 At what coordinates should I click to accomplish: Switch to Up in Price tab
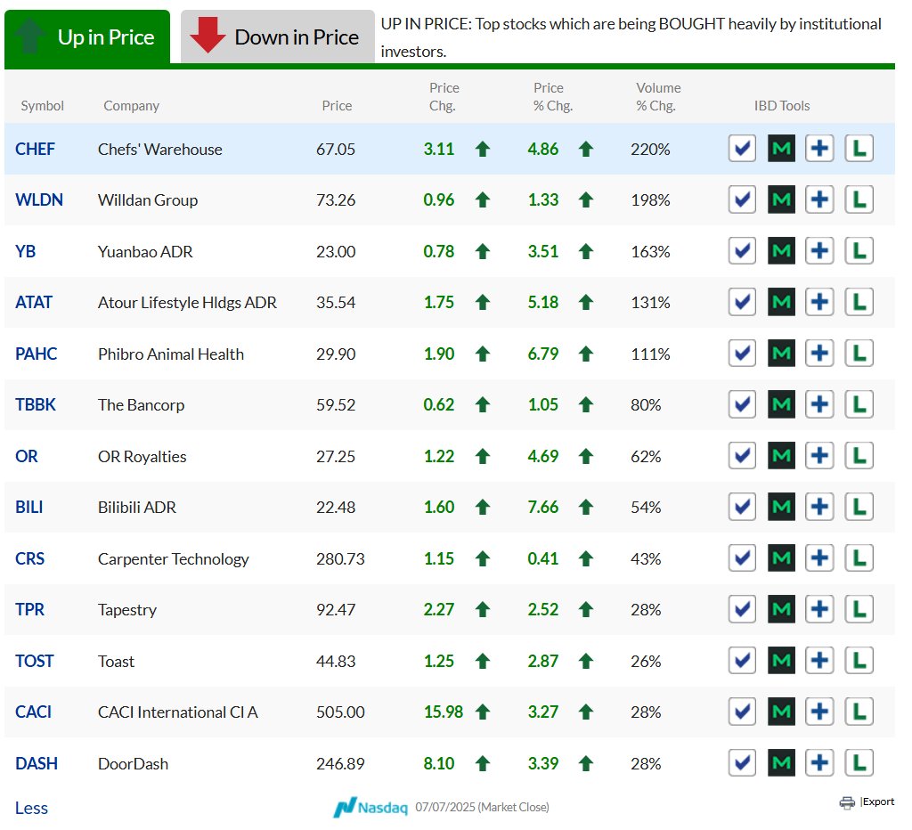pyautogui.click(x=87, y=37)
